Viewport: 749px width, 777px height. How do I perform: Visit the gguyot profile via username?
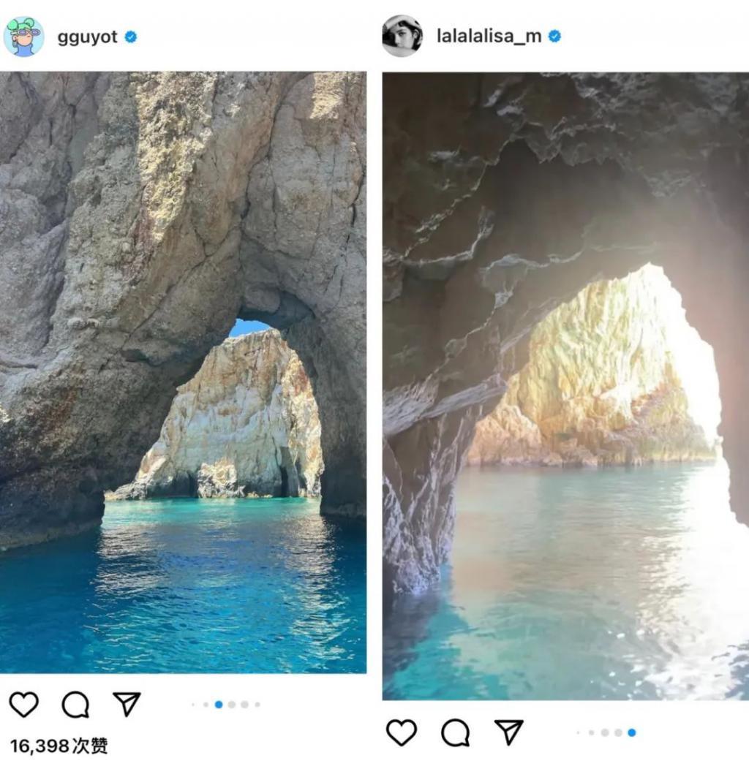point(87,37)
